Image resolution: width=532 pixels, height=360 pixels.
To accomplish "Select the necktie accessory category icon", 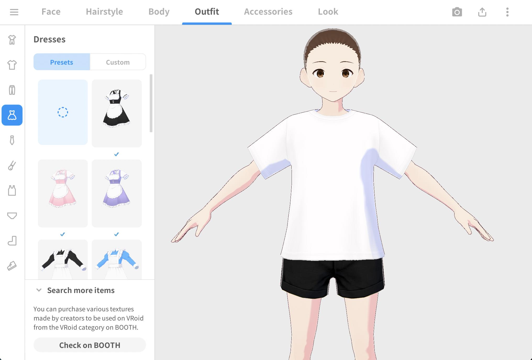I will (x=12, y=140).
